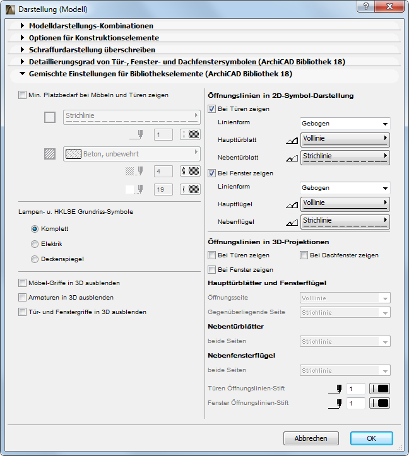
Task: Click the background pen icon beside value 19
Action: tap(134, 189)
